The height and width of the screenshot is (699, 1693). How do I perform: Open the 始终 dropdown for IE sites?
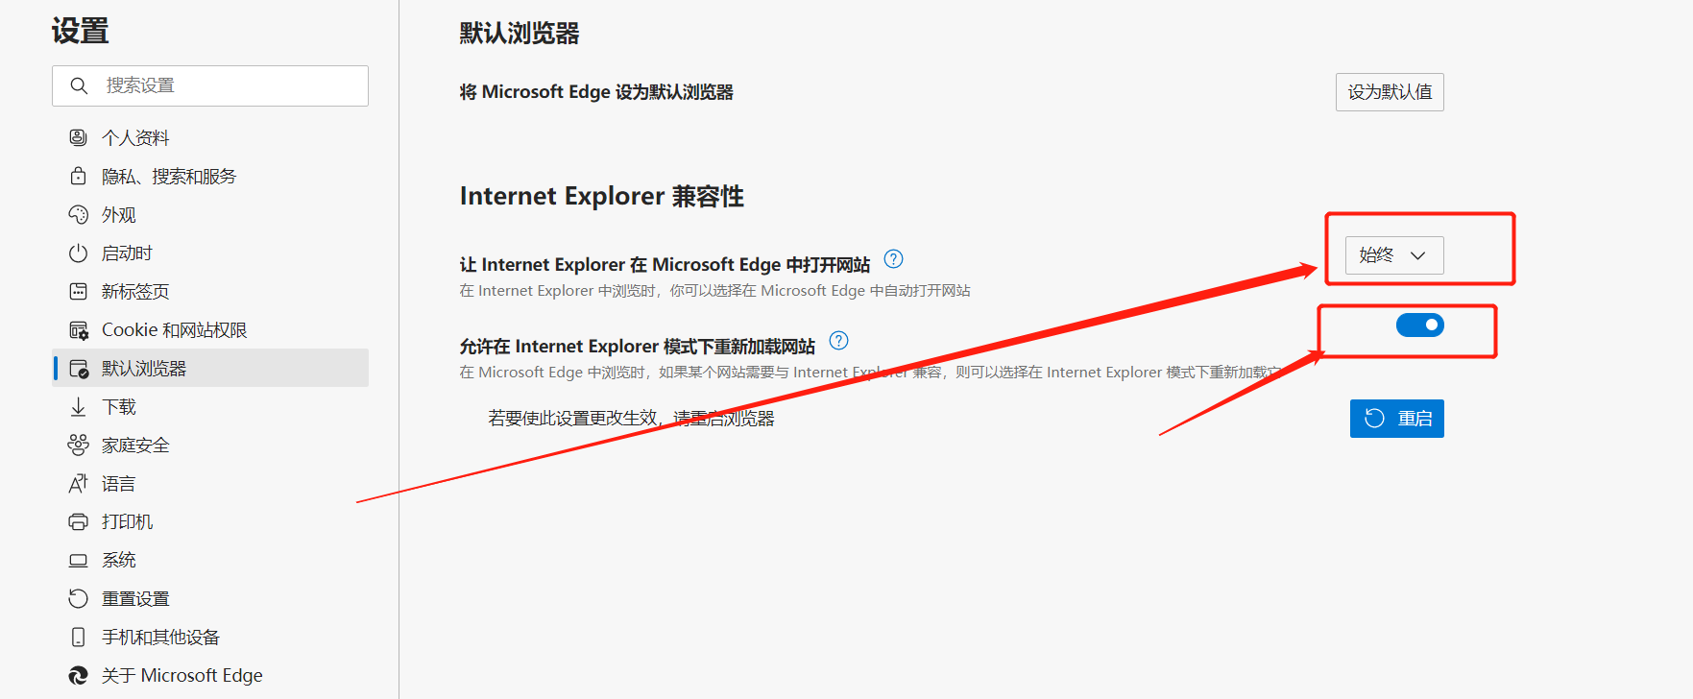point(1394,255)
